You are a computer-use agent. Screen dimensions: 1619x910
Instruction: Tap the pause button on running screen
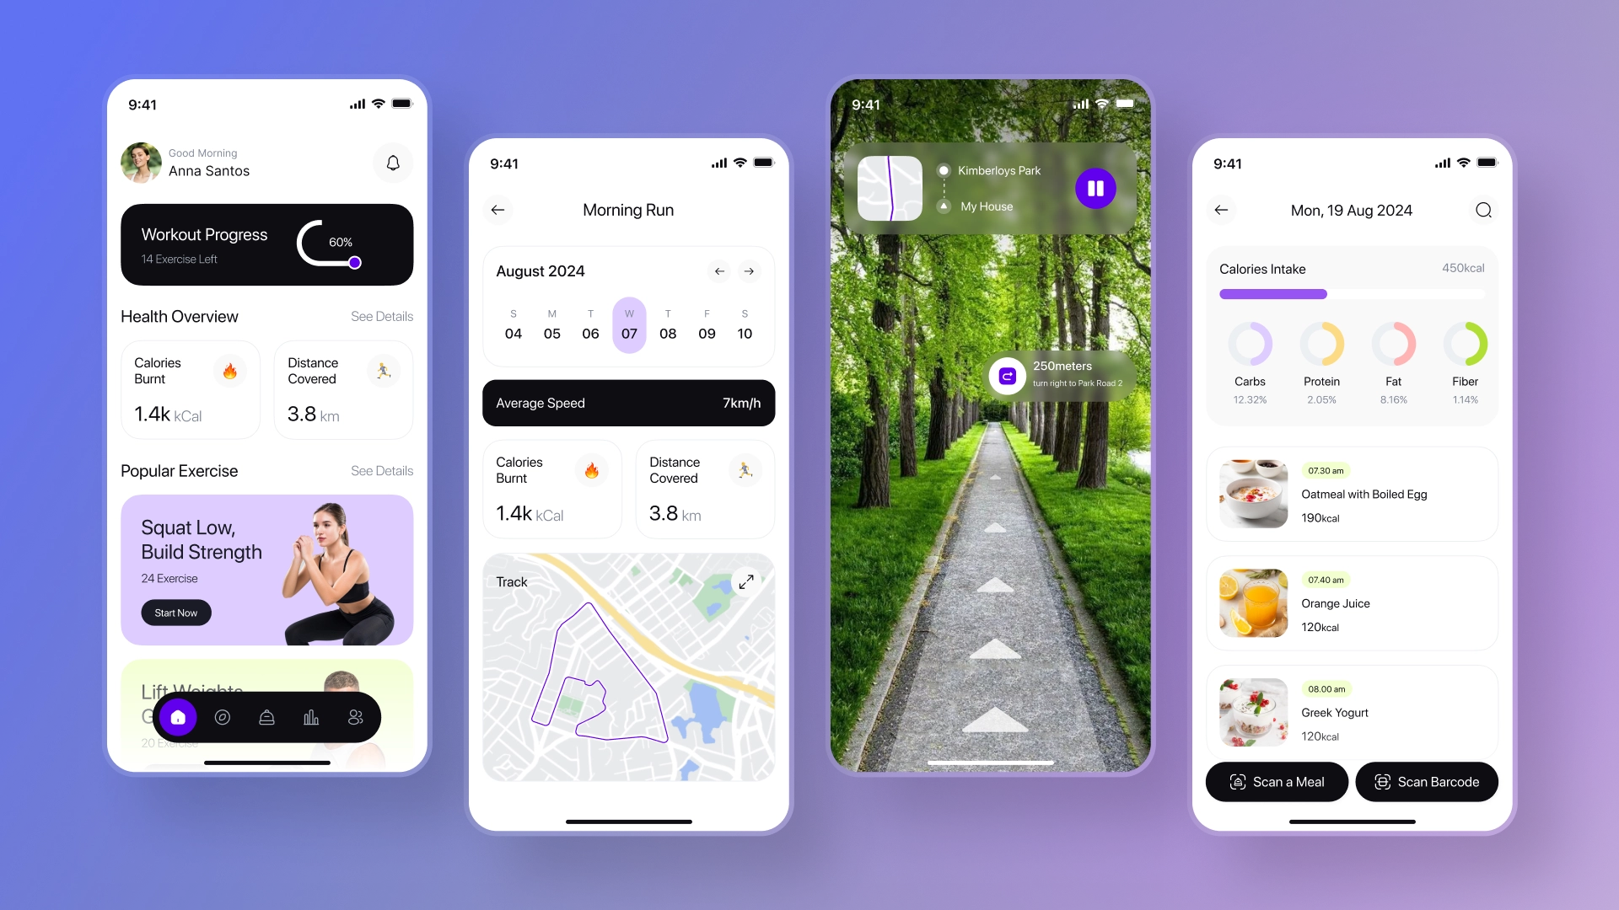pyautogui.click(x=1096, y=188)
